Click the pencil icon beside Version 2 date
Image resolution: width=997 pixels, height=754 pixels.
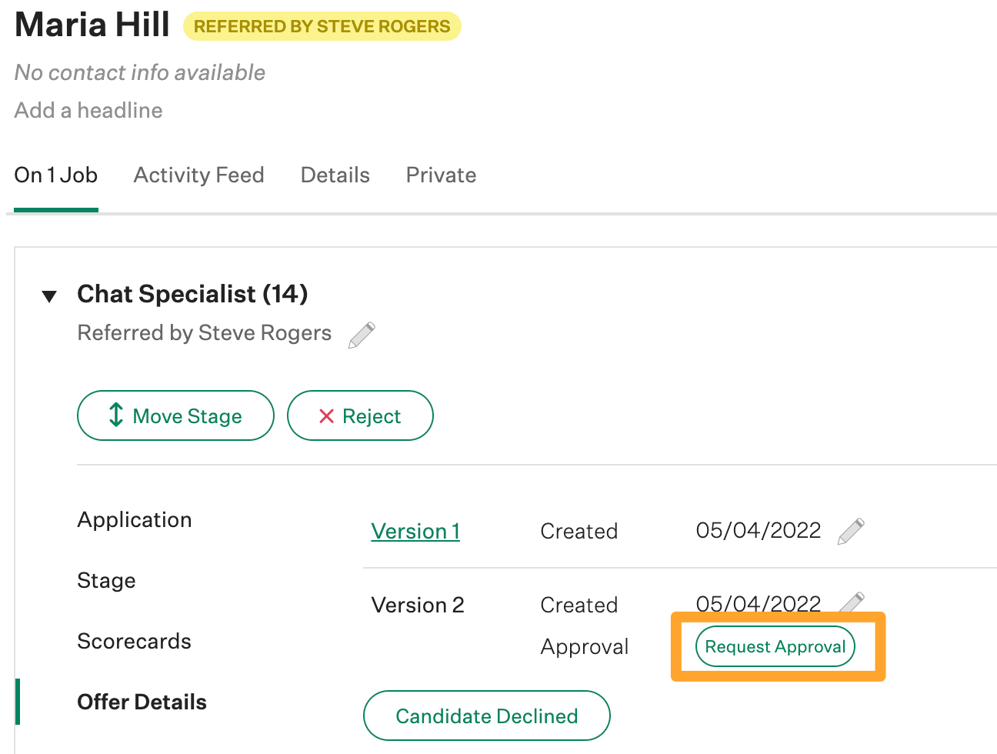[x=852, y=601]
